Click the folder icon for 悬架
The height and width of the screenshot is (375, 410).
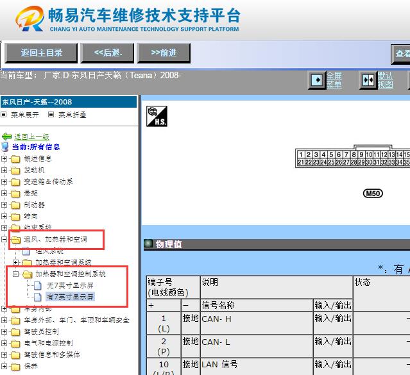tap(15, 194)
